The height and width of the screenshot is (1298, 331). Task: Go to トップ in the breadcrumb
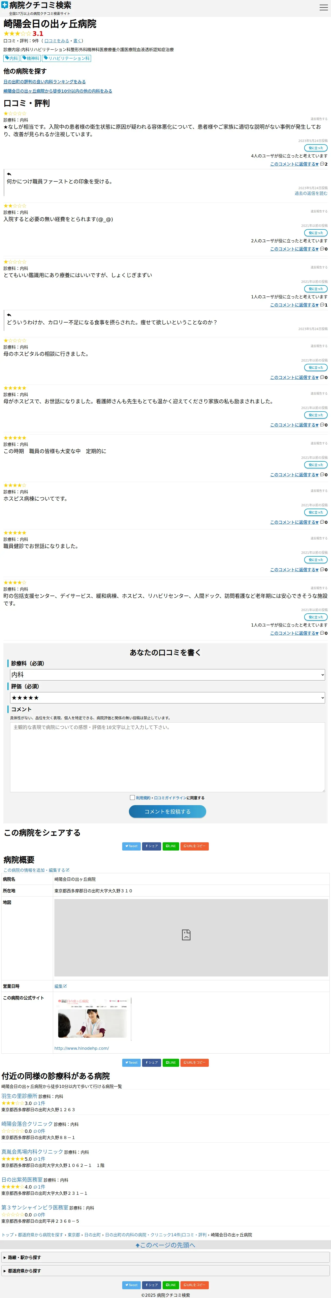[7, 1235]
